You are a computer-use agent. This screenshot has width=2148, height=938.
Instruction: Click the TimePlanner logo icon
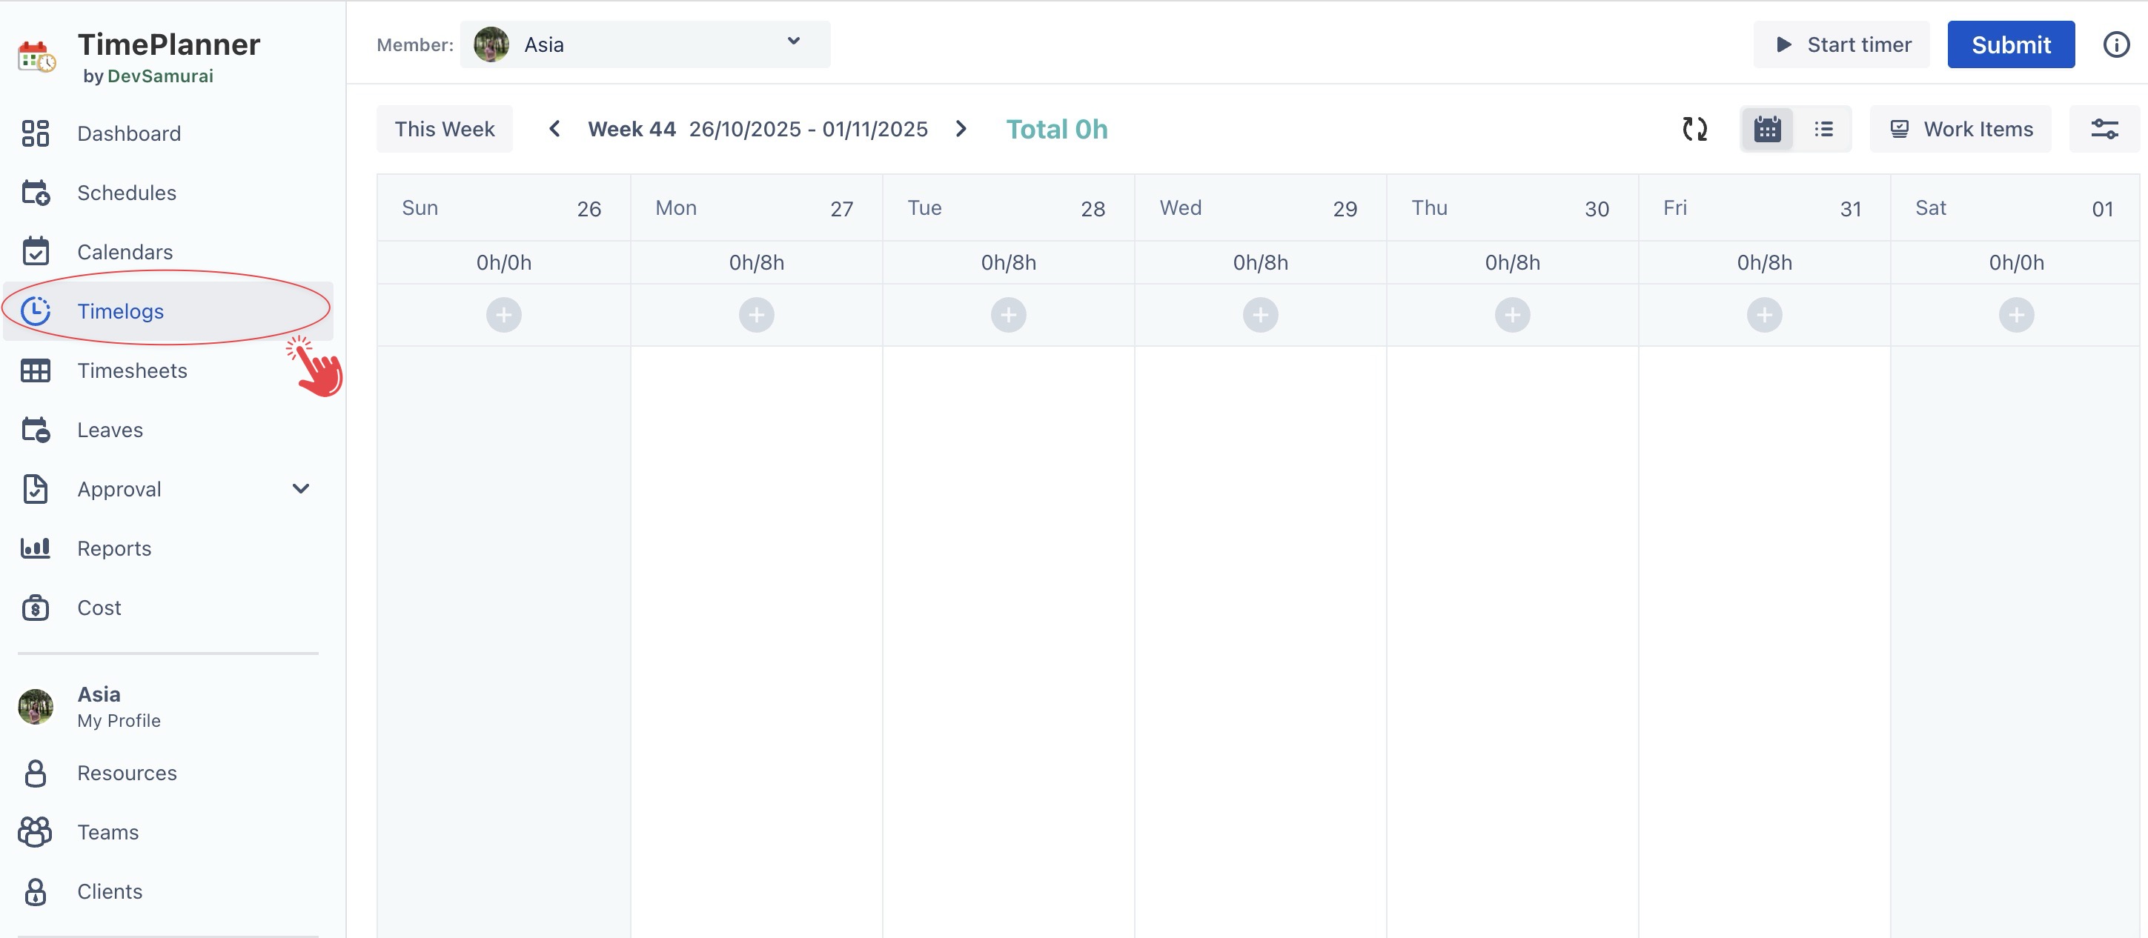(37, 57)
